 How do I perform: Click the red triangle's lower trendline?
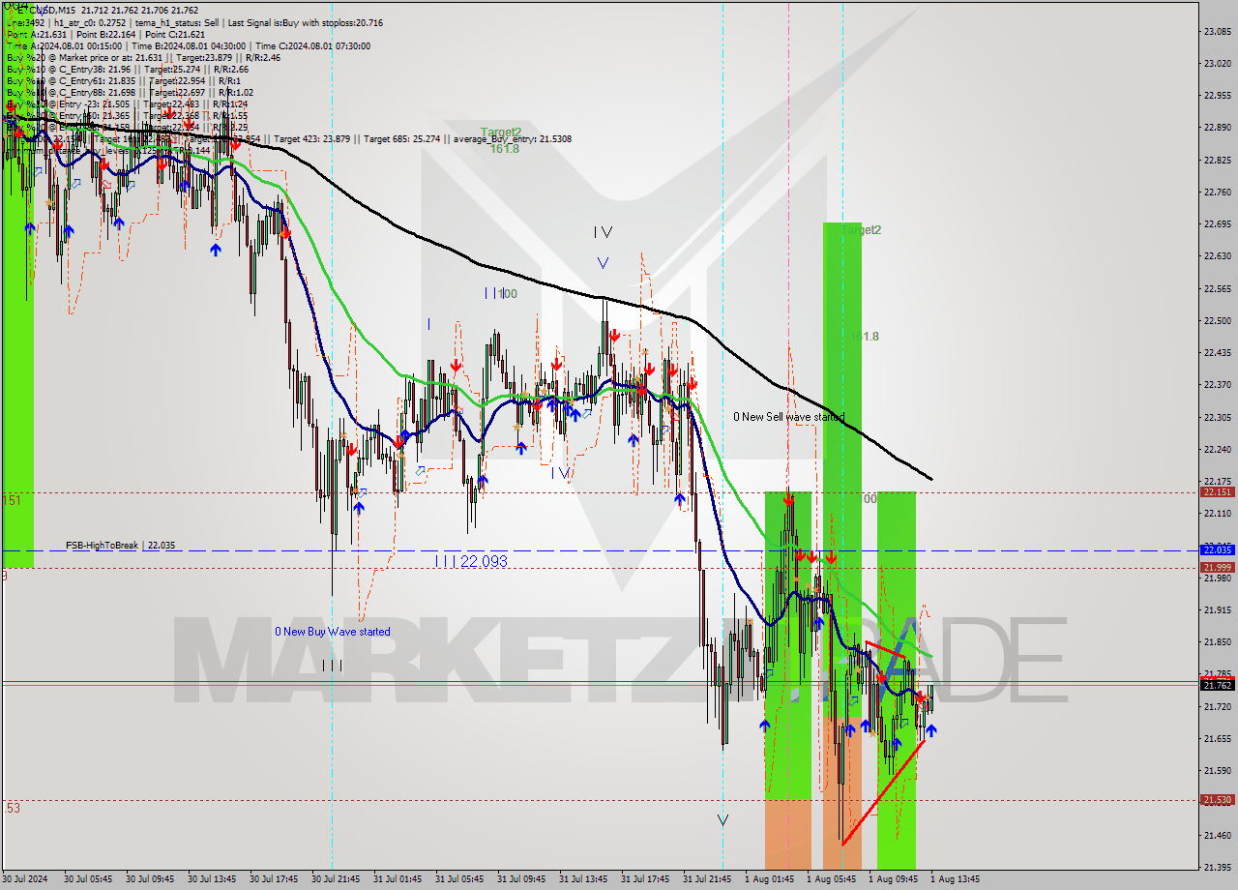(883, 792)
